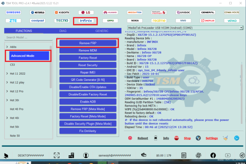Select the C53 model entry
The width and height of the screenshot is (246, 164).
[x=12, y=65]
